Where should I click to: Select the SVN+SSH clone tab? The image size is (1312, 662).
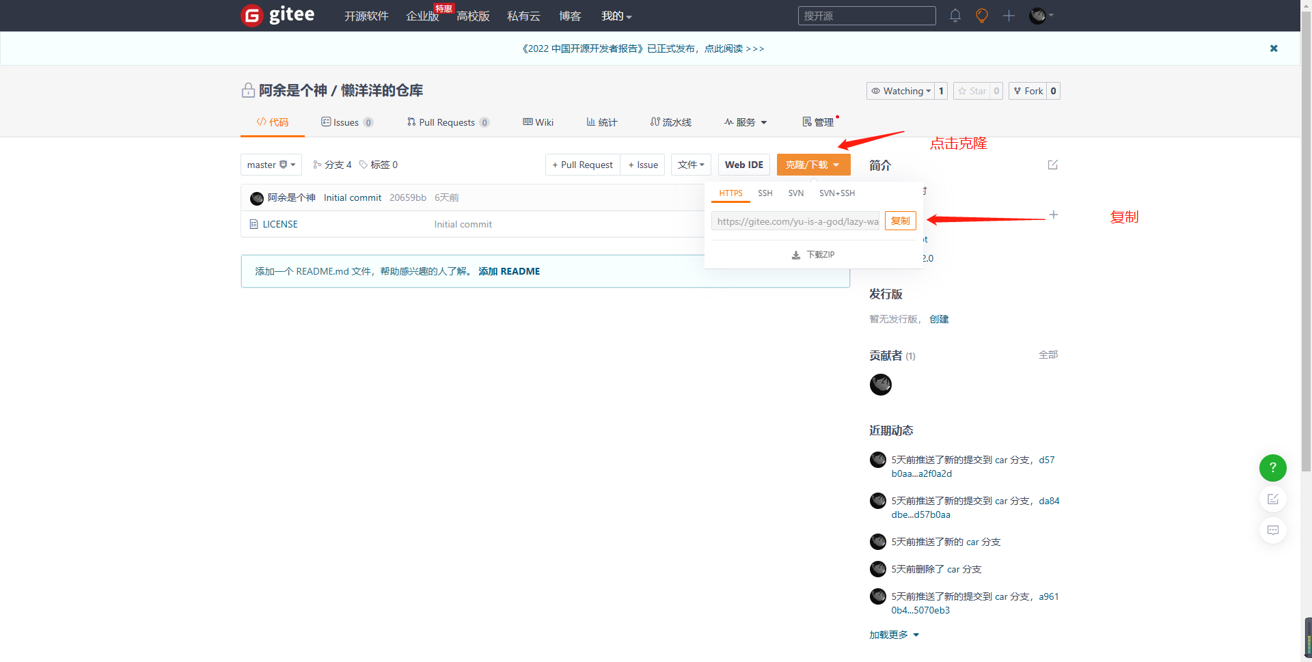pyautogui.click(x=837, y=193)
